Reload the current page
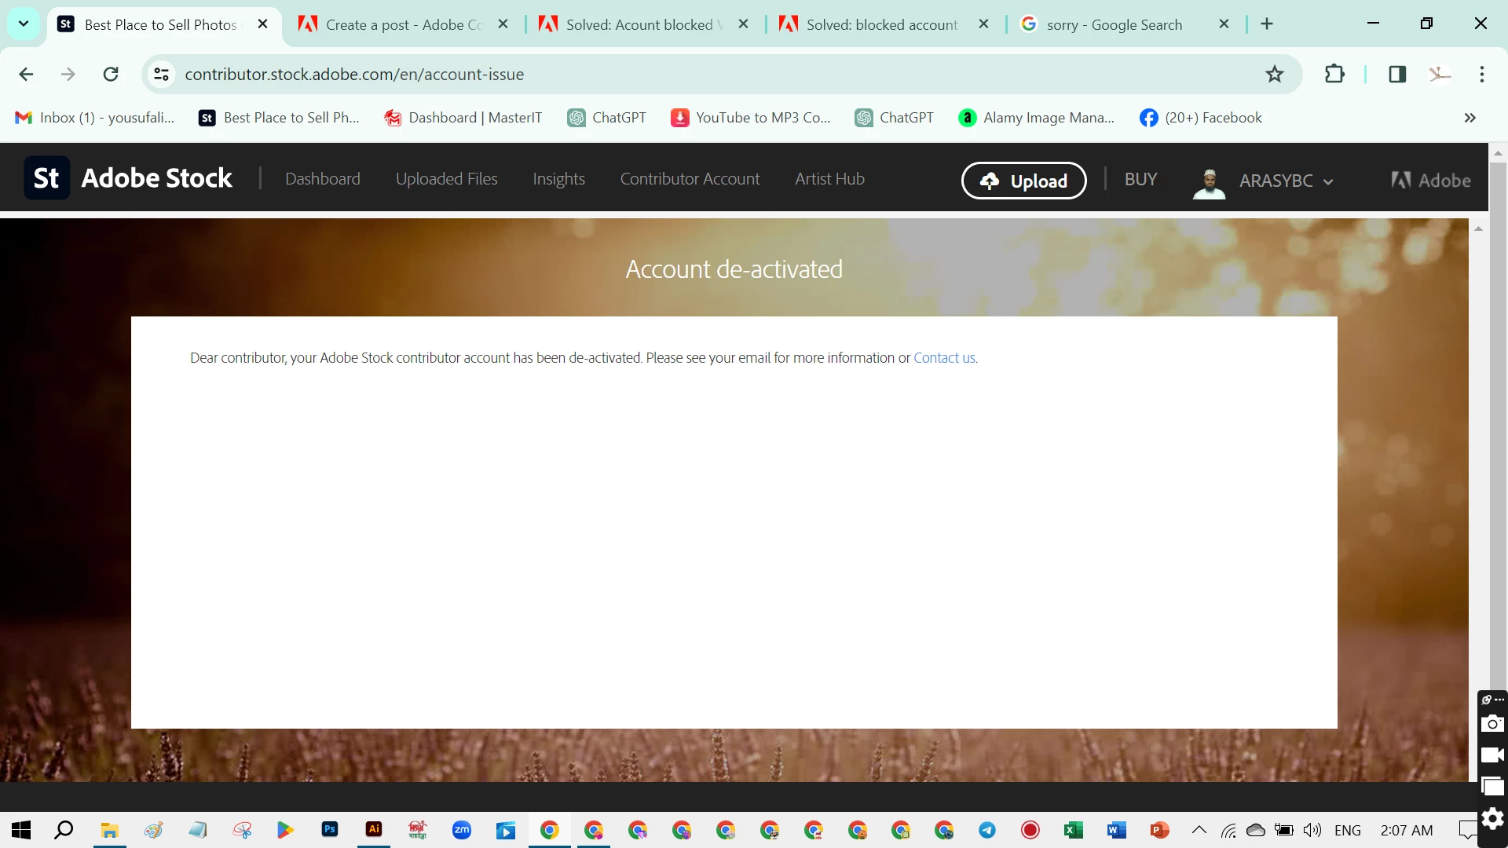Image resolution: width=1508 pixels, height=848 pixels. (111, 75)
